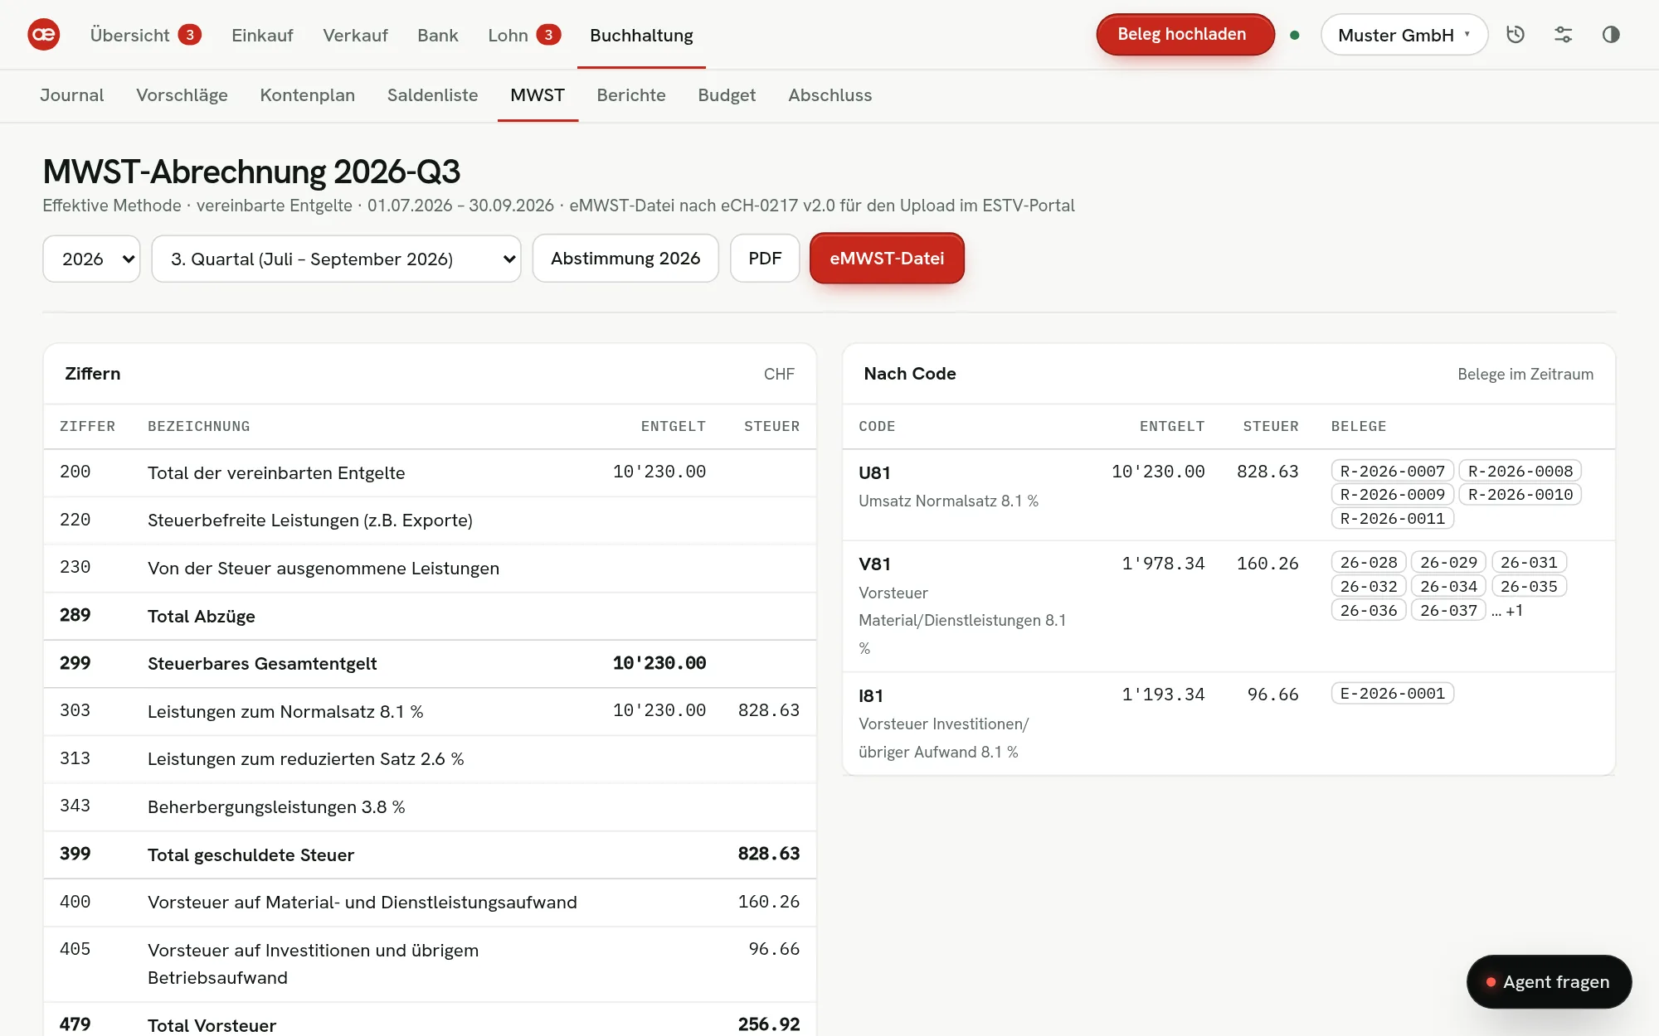Image resolution: width=1659 pixels, height=1036 pixels.
Task: Switch to the Bank section
Action: (438, 35)
